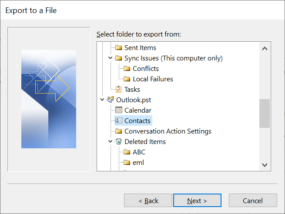This screenshot has width=285, height=214.
Task: Click the Local Failures folder icon
Action: pos(127,79)
